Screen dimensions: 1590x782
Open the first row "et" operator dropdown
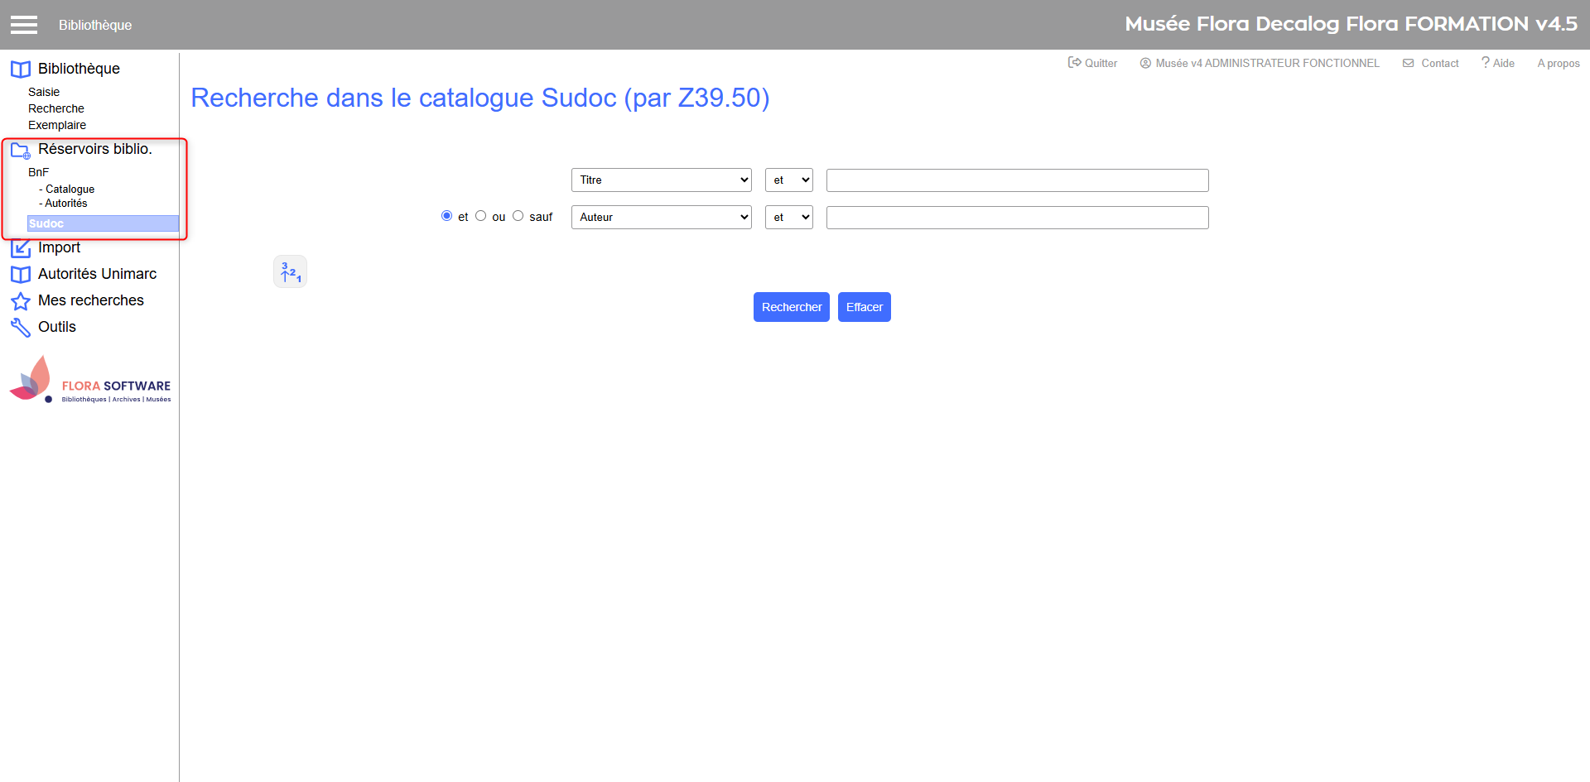[x=788, y=180]
